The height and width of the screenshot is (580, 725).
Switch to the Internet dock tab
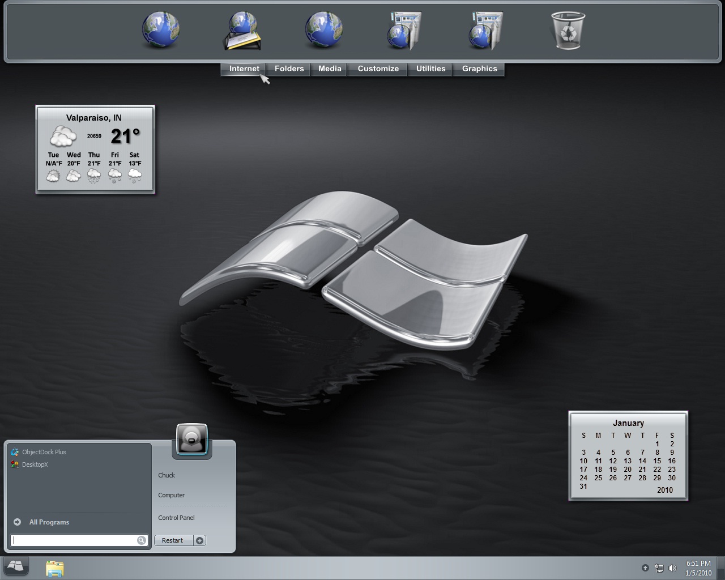click(x=244, y=69)
